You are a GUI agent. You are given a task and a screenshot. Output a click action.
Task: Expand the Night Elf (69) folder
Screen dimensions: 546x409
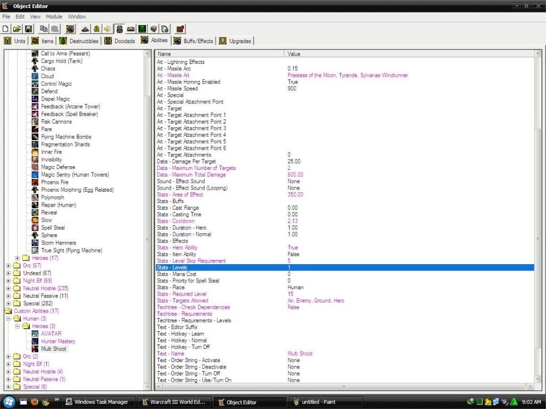8,281
